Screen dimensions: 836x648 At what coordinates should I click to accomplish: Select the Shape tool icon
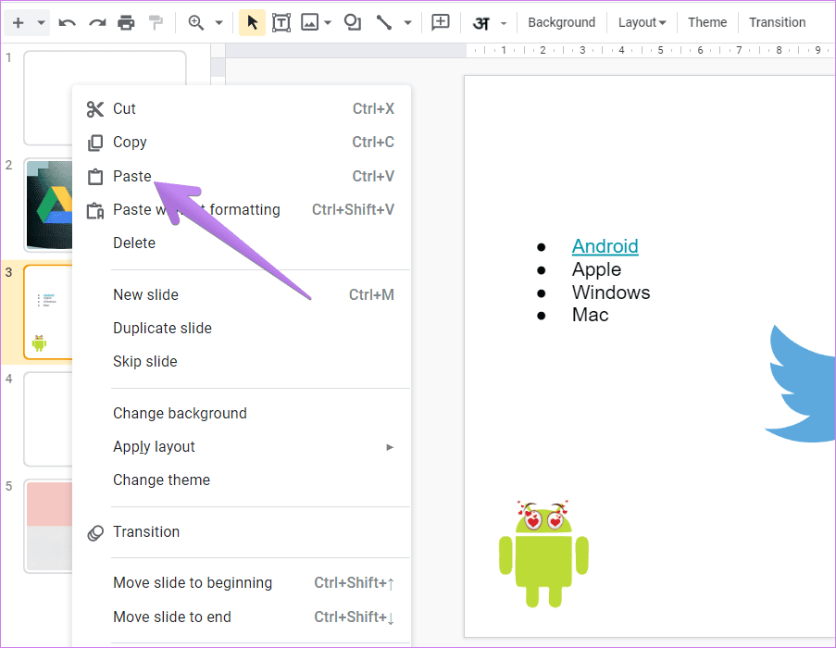(353, 22)
